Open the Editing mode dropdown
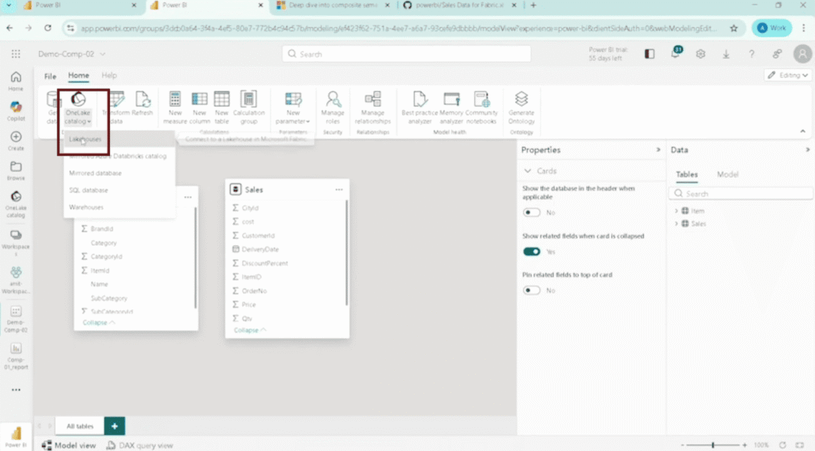Image resolution: width=815 pixels, height=451 pixels. tap(787, 76)
